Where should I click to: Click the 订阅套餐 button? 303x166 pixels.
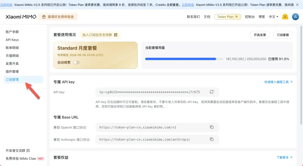[x=283, y=35]
